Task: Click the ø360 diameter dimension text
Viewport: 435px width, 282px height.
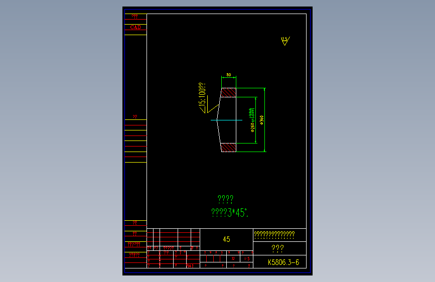Action: point(261,120)
